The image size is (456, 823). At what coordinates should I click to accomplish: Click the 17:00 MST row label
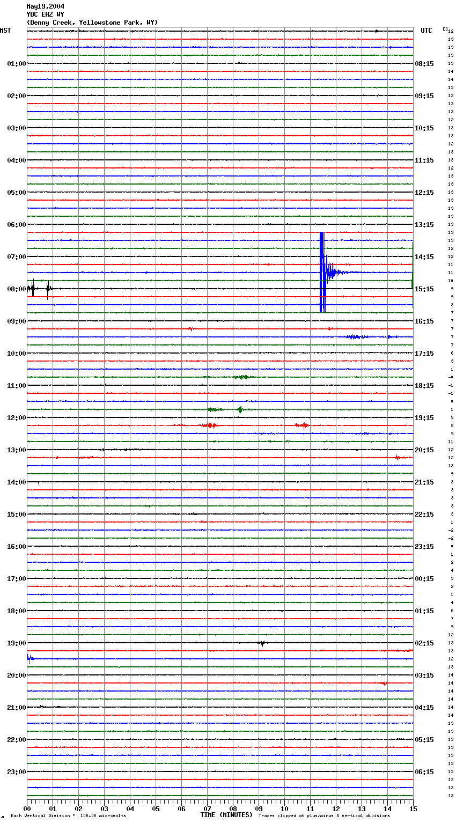pos(17,579)
